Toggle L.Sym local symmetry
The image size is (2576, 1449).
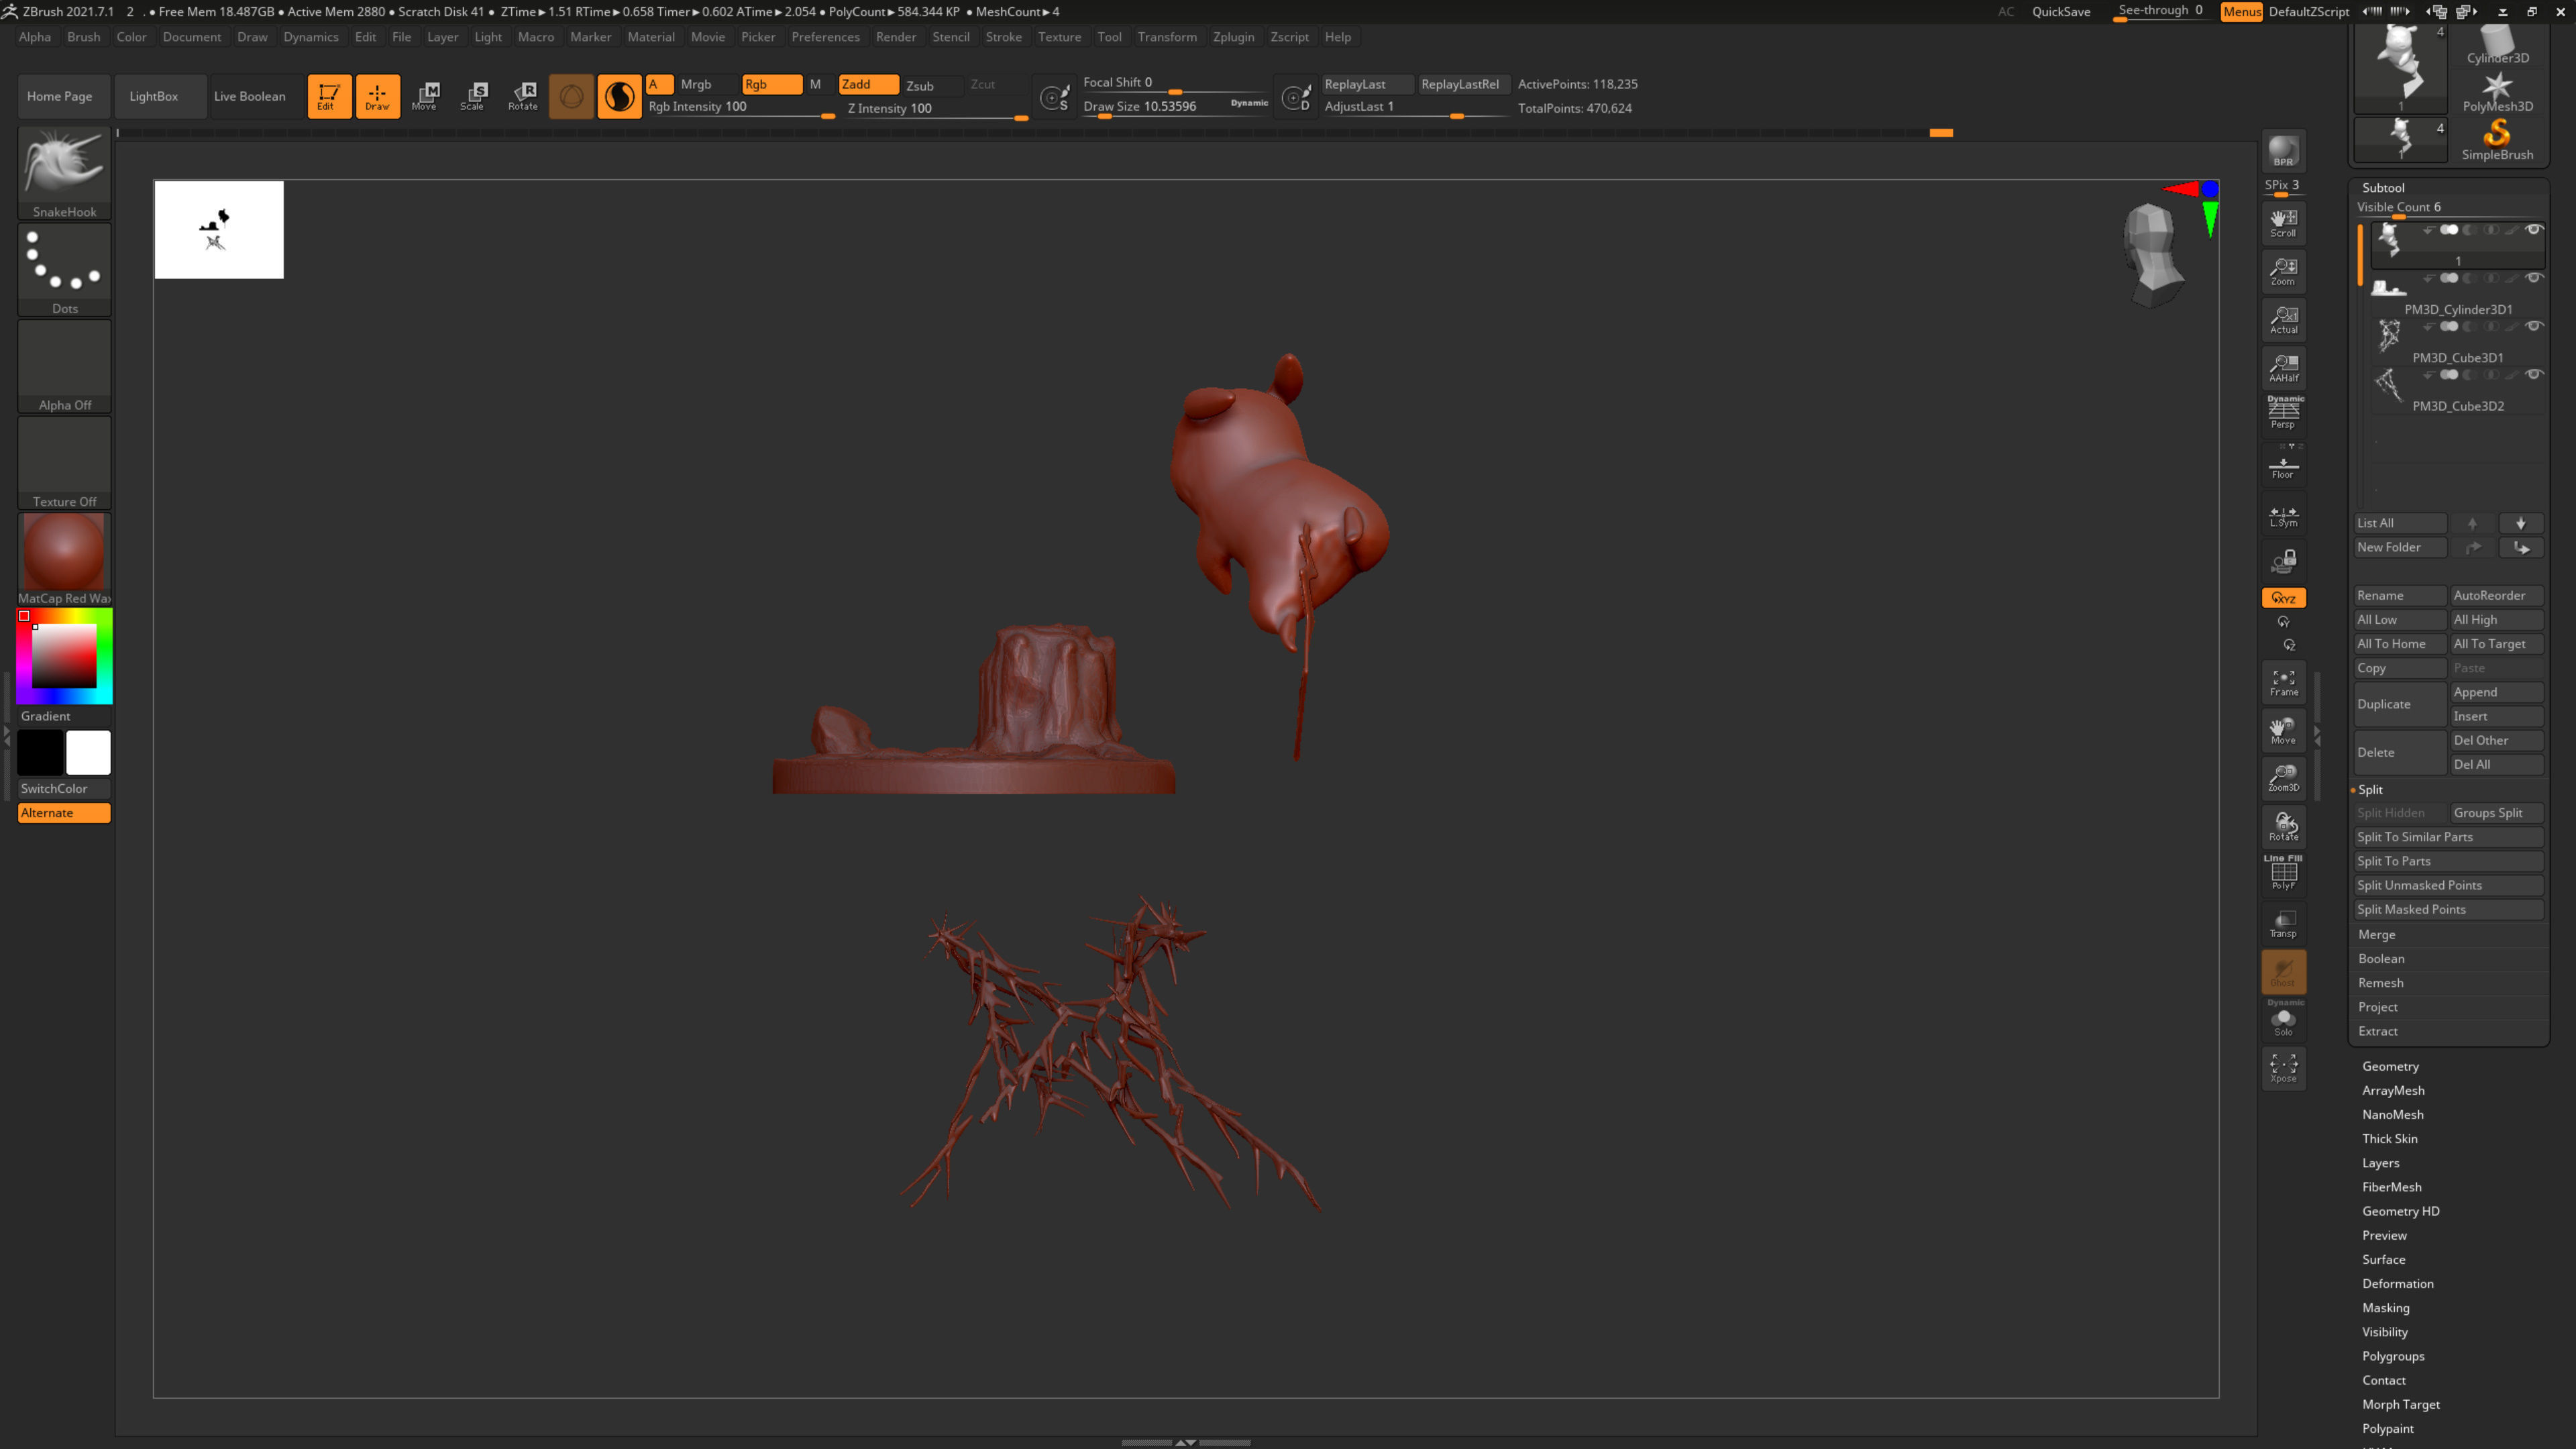[2283, 515]
